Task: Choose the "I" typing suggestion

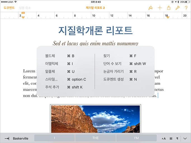Action: 54,138
